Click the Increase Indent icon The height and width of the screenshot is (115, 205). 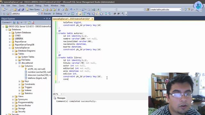coord(119,14)
